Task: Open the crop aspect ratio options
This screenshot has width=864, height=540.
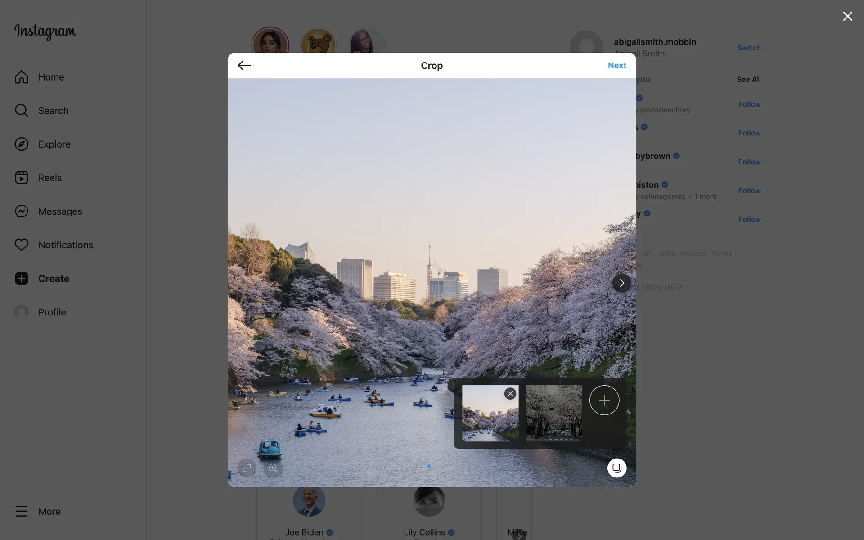Action: (x=247, y=468)
